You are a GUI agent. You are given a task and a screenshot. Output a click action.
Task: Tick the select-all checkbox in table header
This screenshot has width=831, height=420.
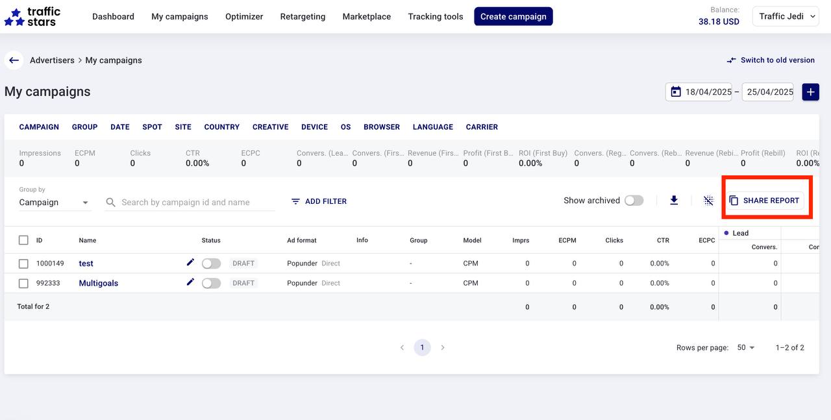tap(23, 240)
